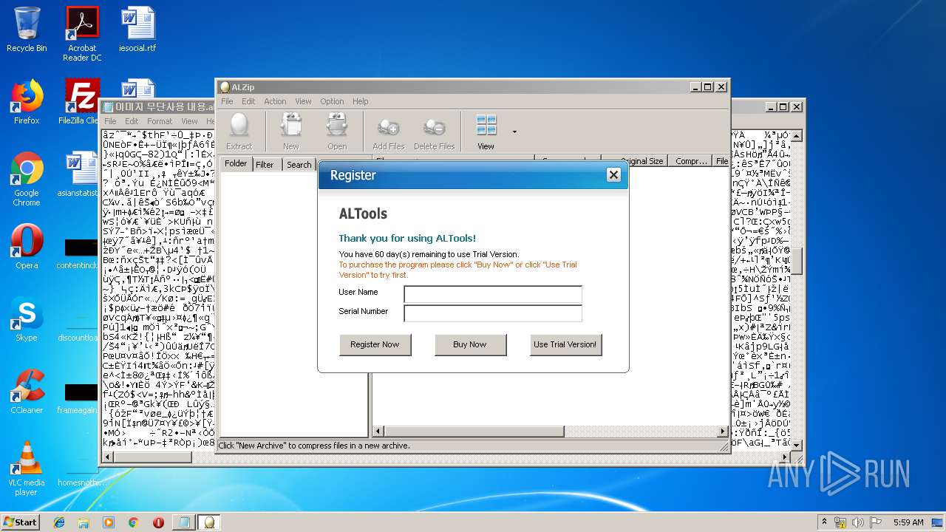Click the Open archive toolbar icon

coord(337,132)
